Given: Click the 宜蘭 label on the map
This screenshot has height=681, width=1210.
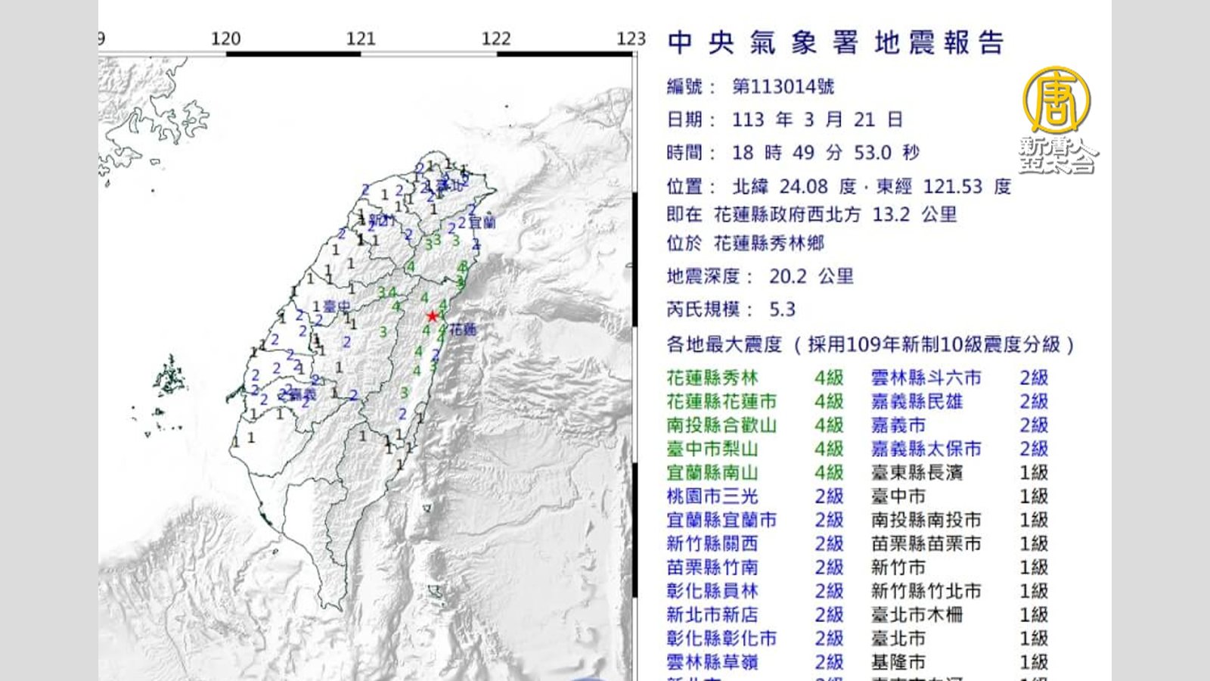Looking at the screenshot, I should point(482,222).
